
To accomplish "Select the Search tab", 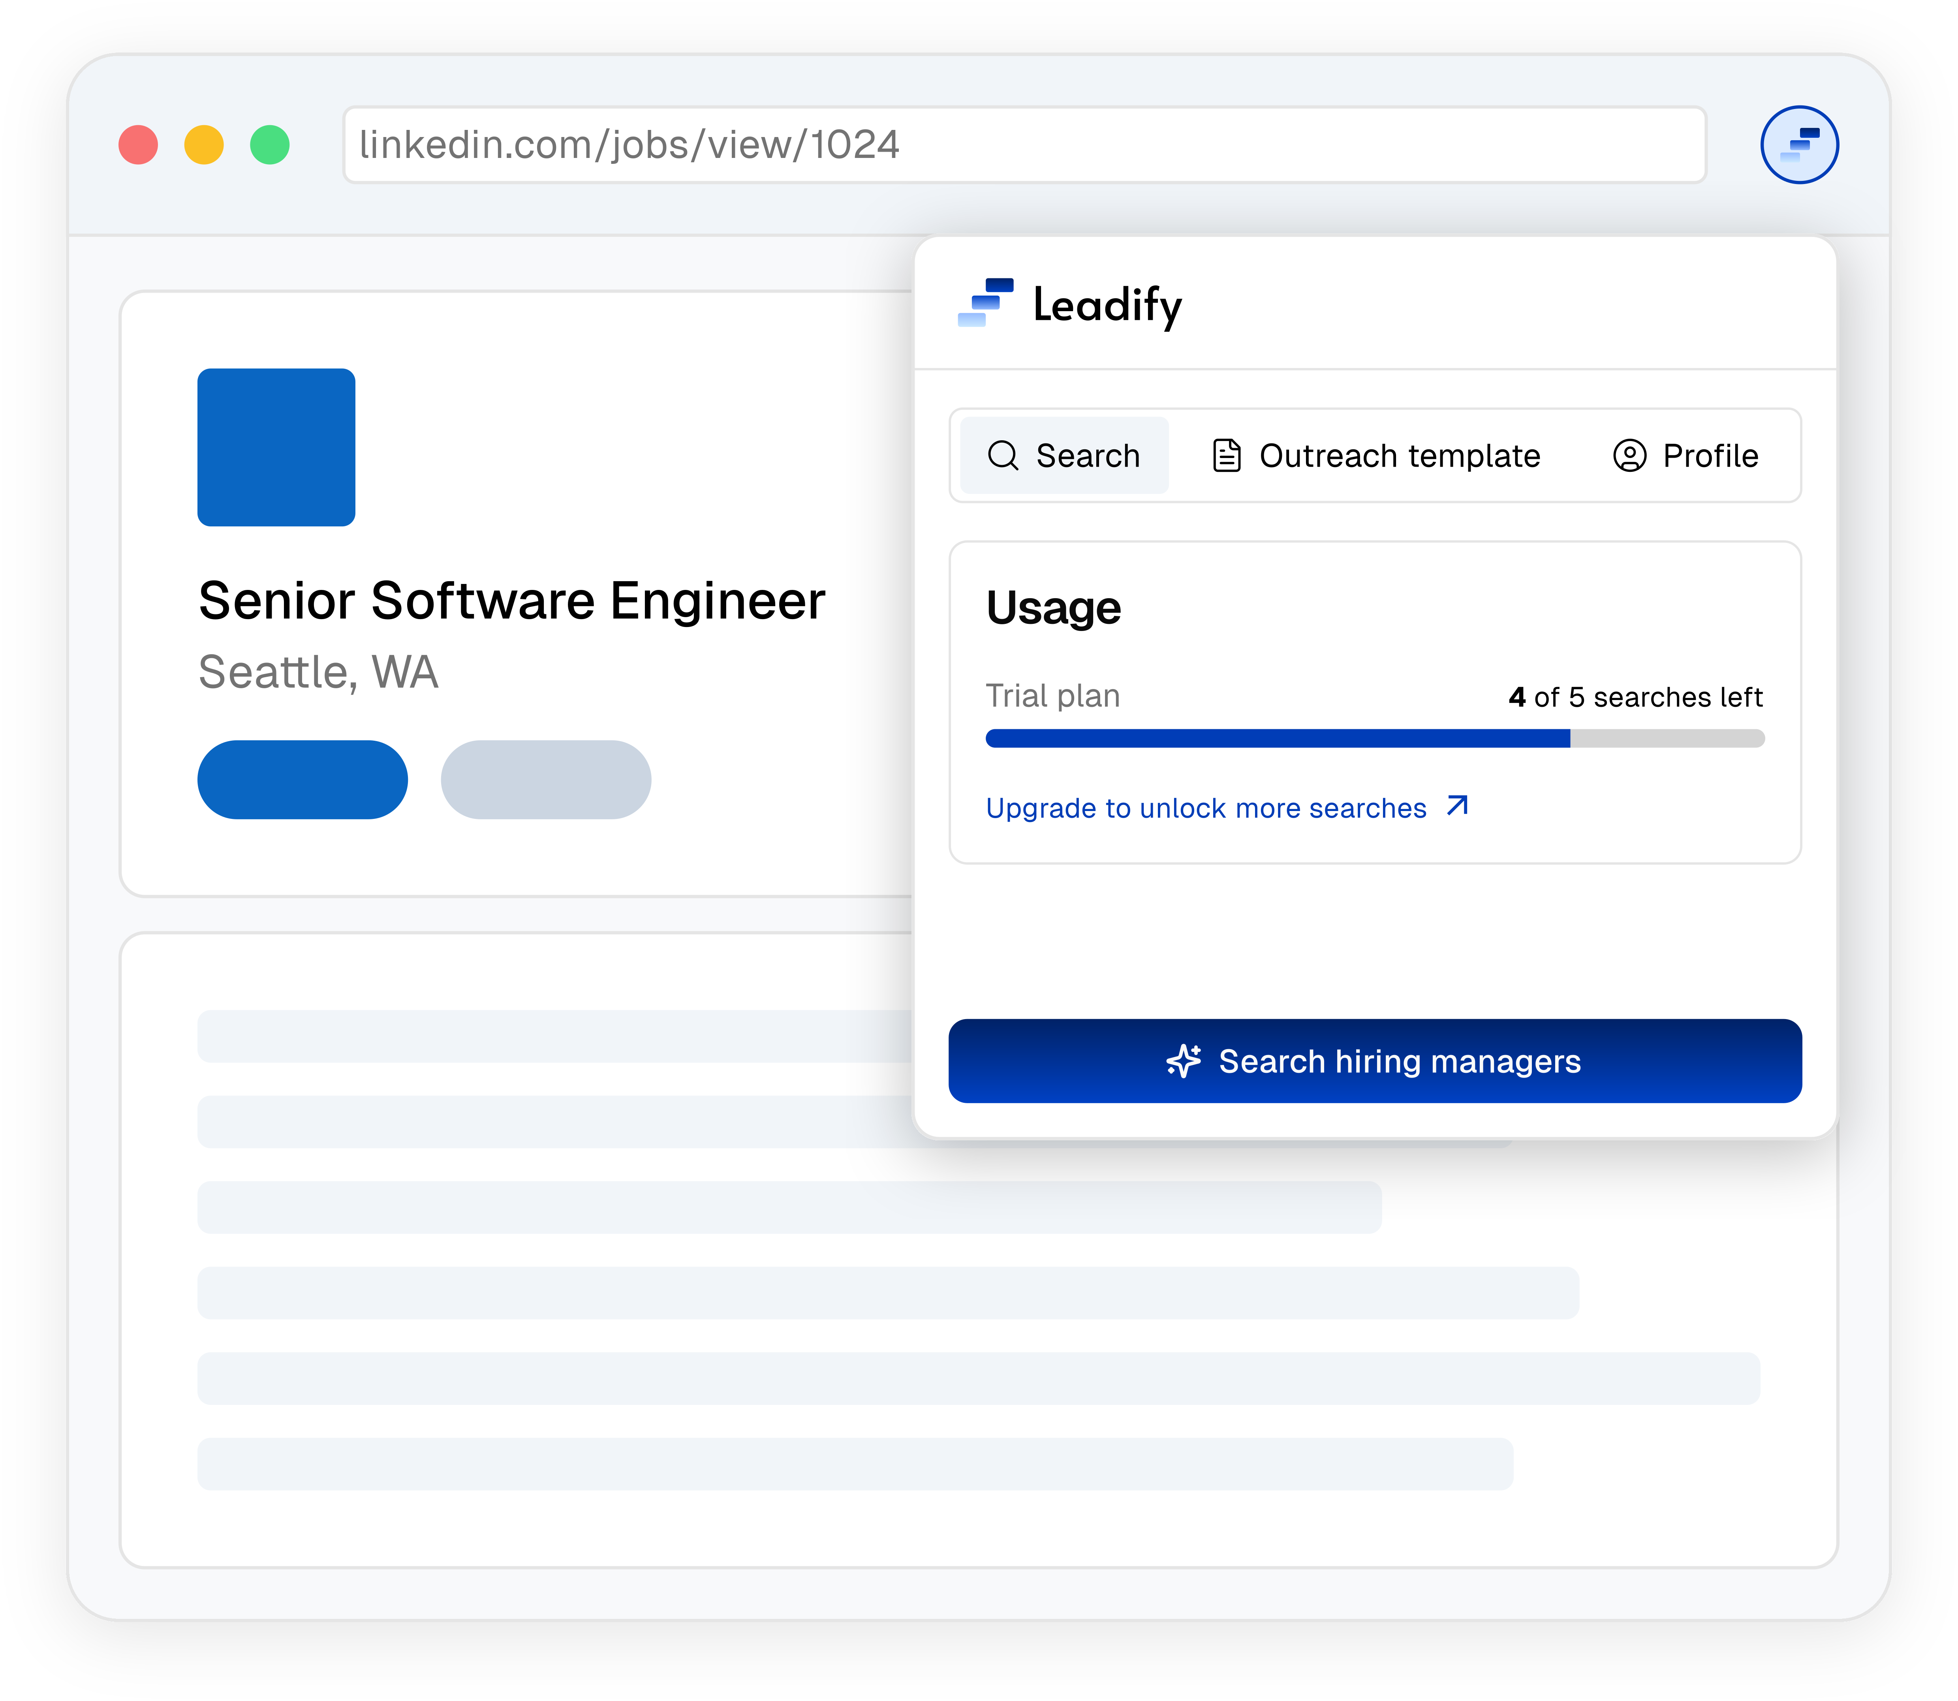I will coord(1064,456).
